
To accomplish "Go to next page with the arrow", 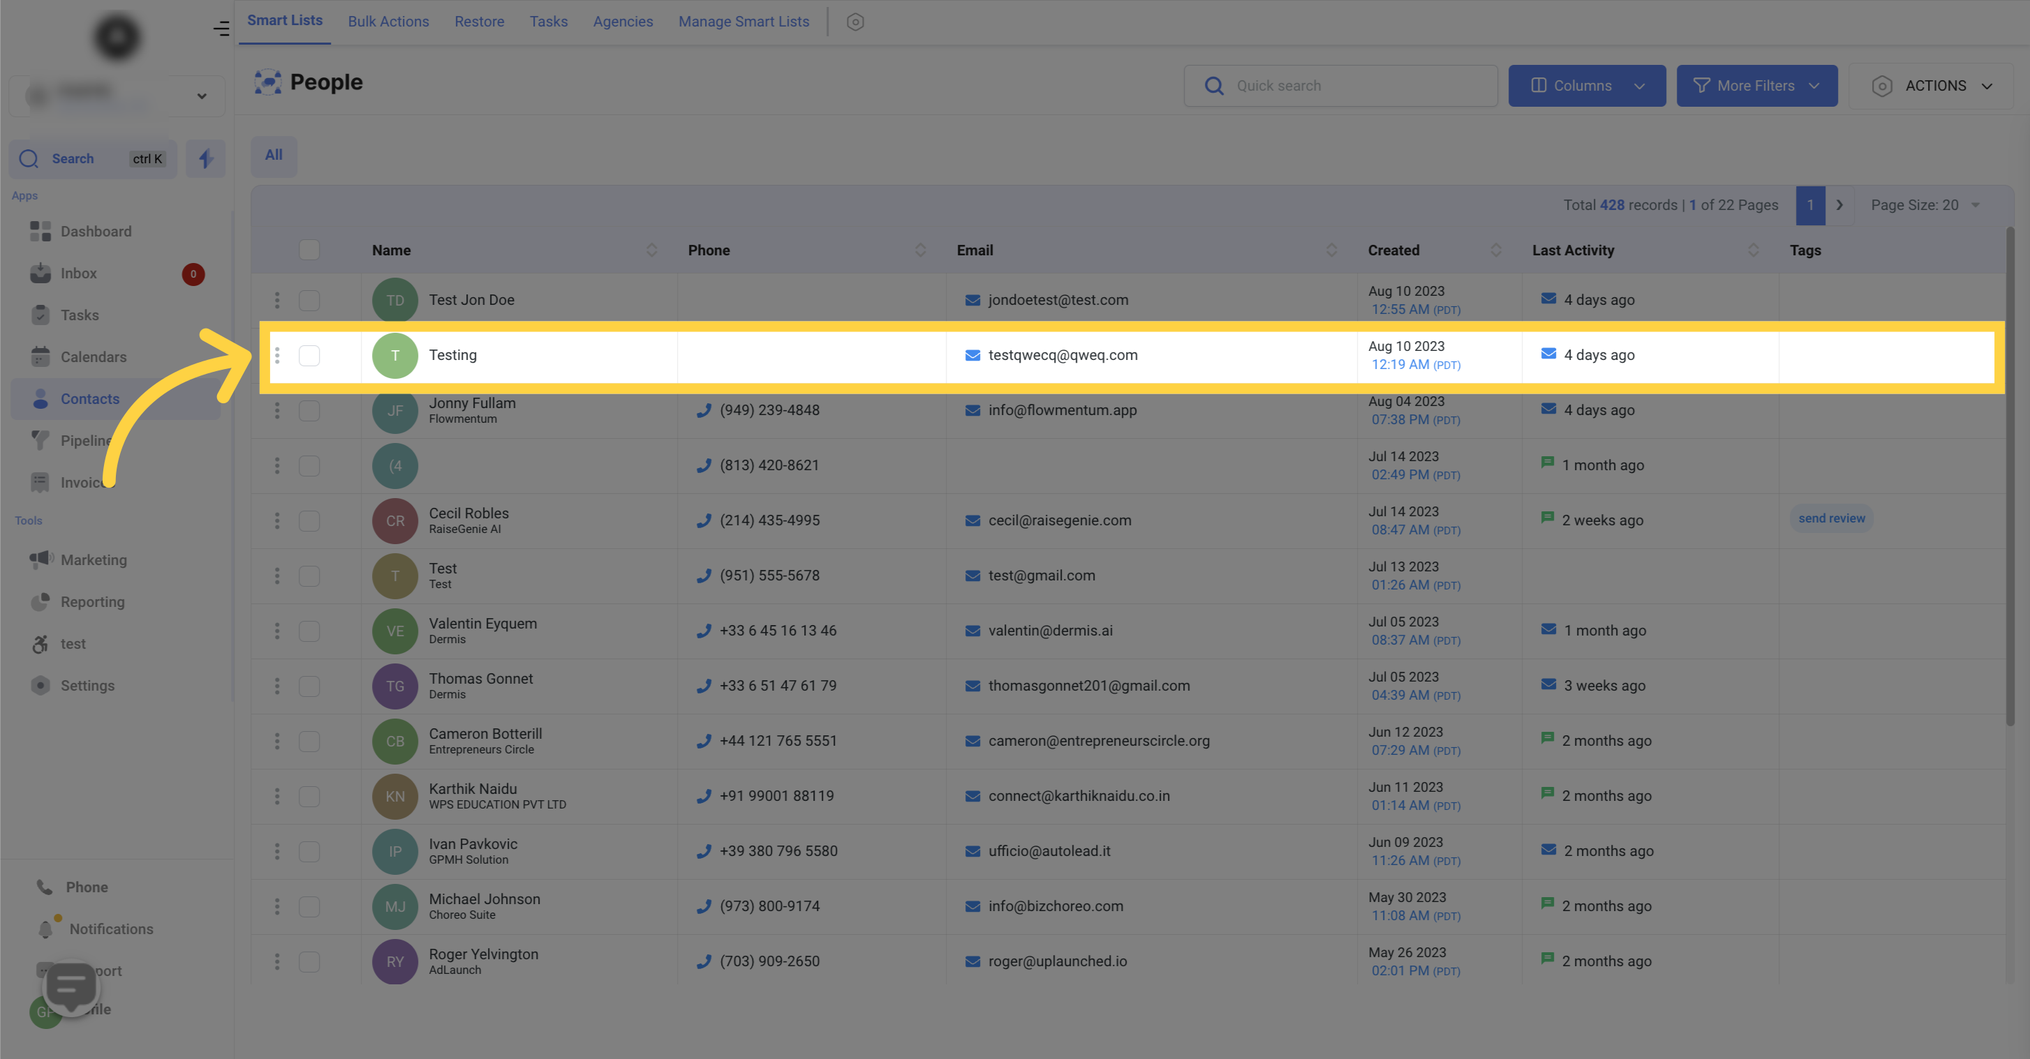I will tap(1839, 204).
